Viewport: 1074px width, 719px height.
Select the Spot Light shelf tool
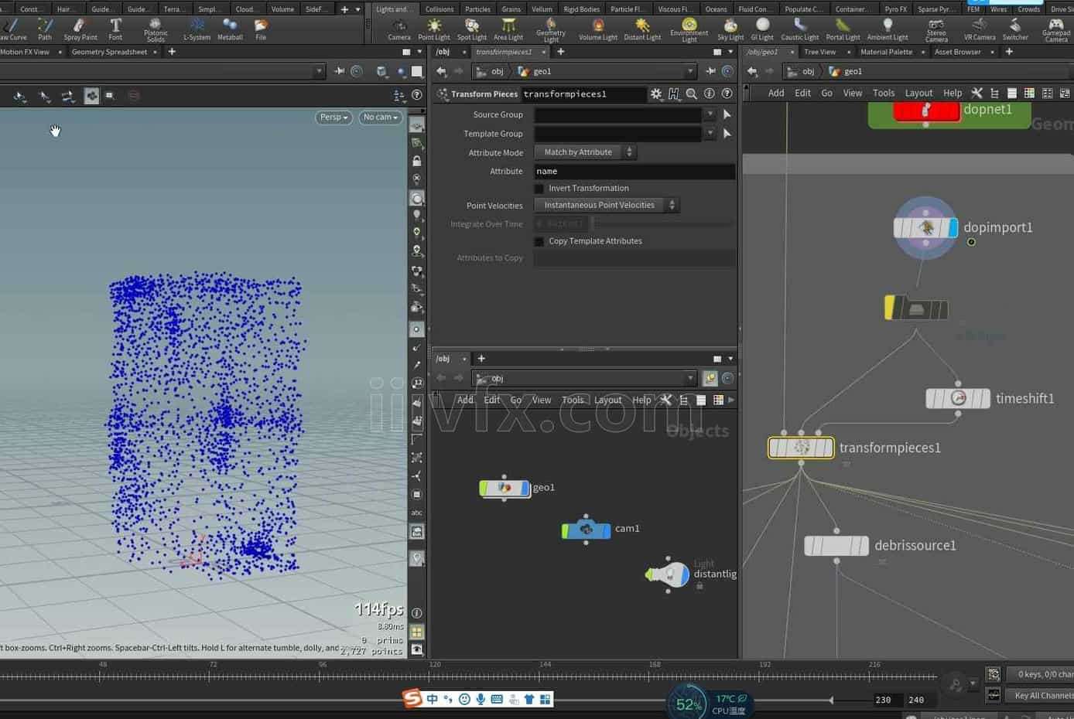[471, 29]
